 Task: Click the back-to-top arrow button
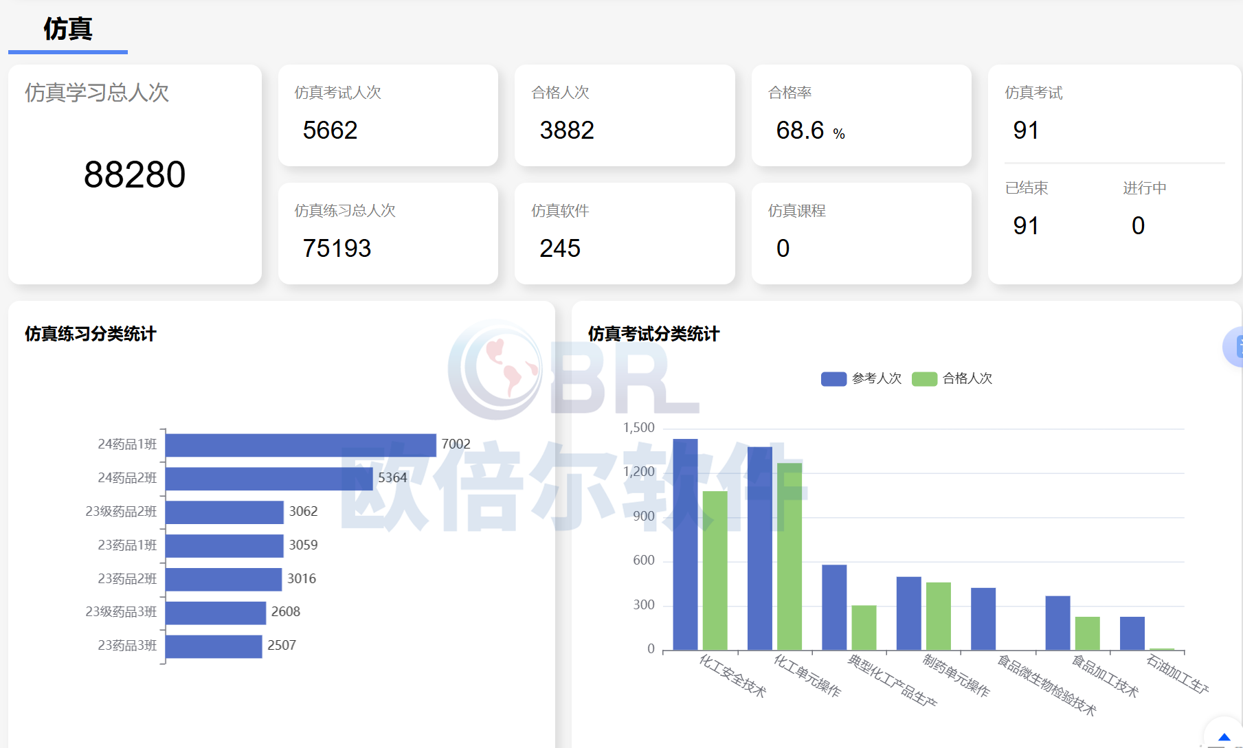[1224, 736]
